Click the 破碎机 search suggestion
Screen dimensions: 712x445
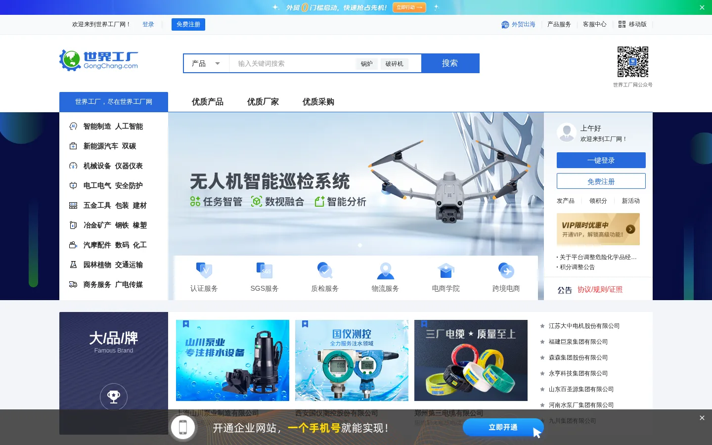click(x=395, y=64)
